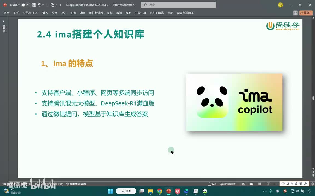Open the OfficePLUS tab
The image size is (315, 196).
coord(31,13)
